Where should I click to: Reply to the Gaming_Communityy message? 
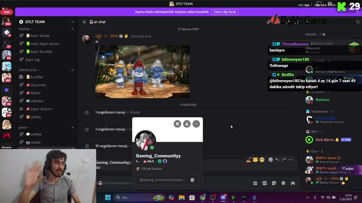coord(277,160)
